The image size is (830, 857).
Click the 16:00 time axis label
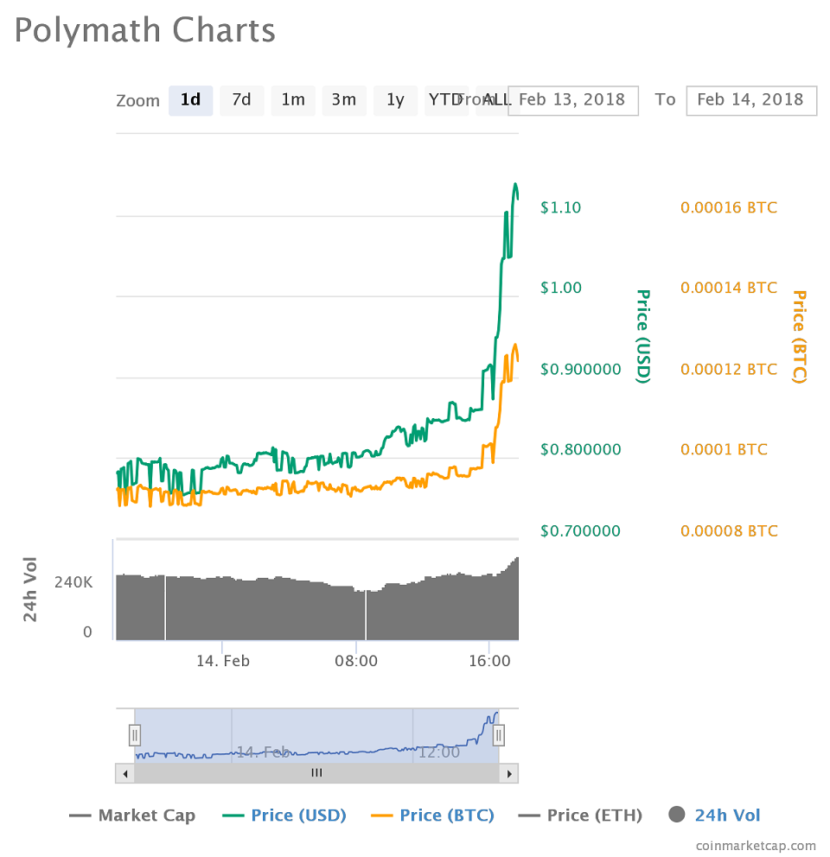489,662
